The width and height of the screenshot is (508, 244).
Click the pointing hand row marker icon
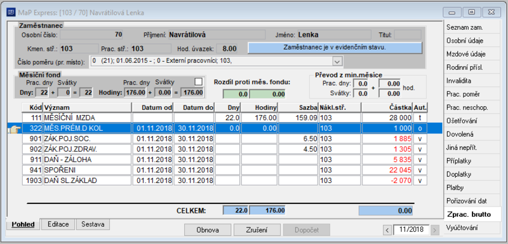pos(15,129)
